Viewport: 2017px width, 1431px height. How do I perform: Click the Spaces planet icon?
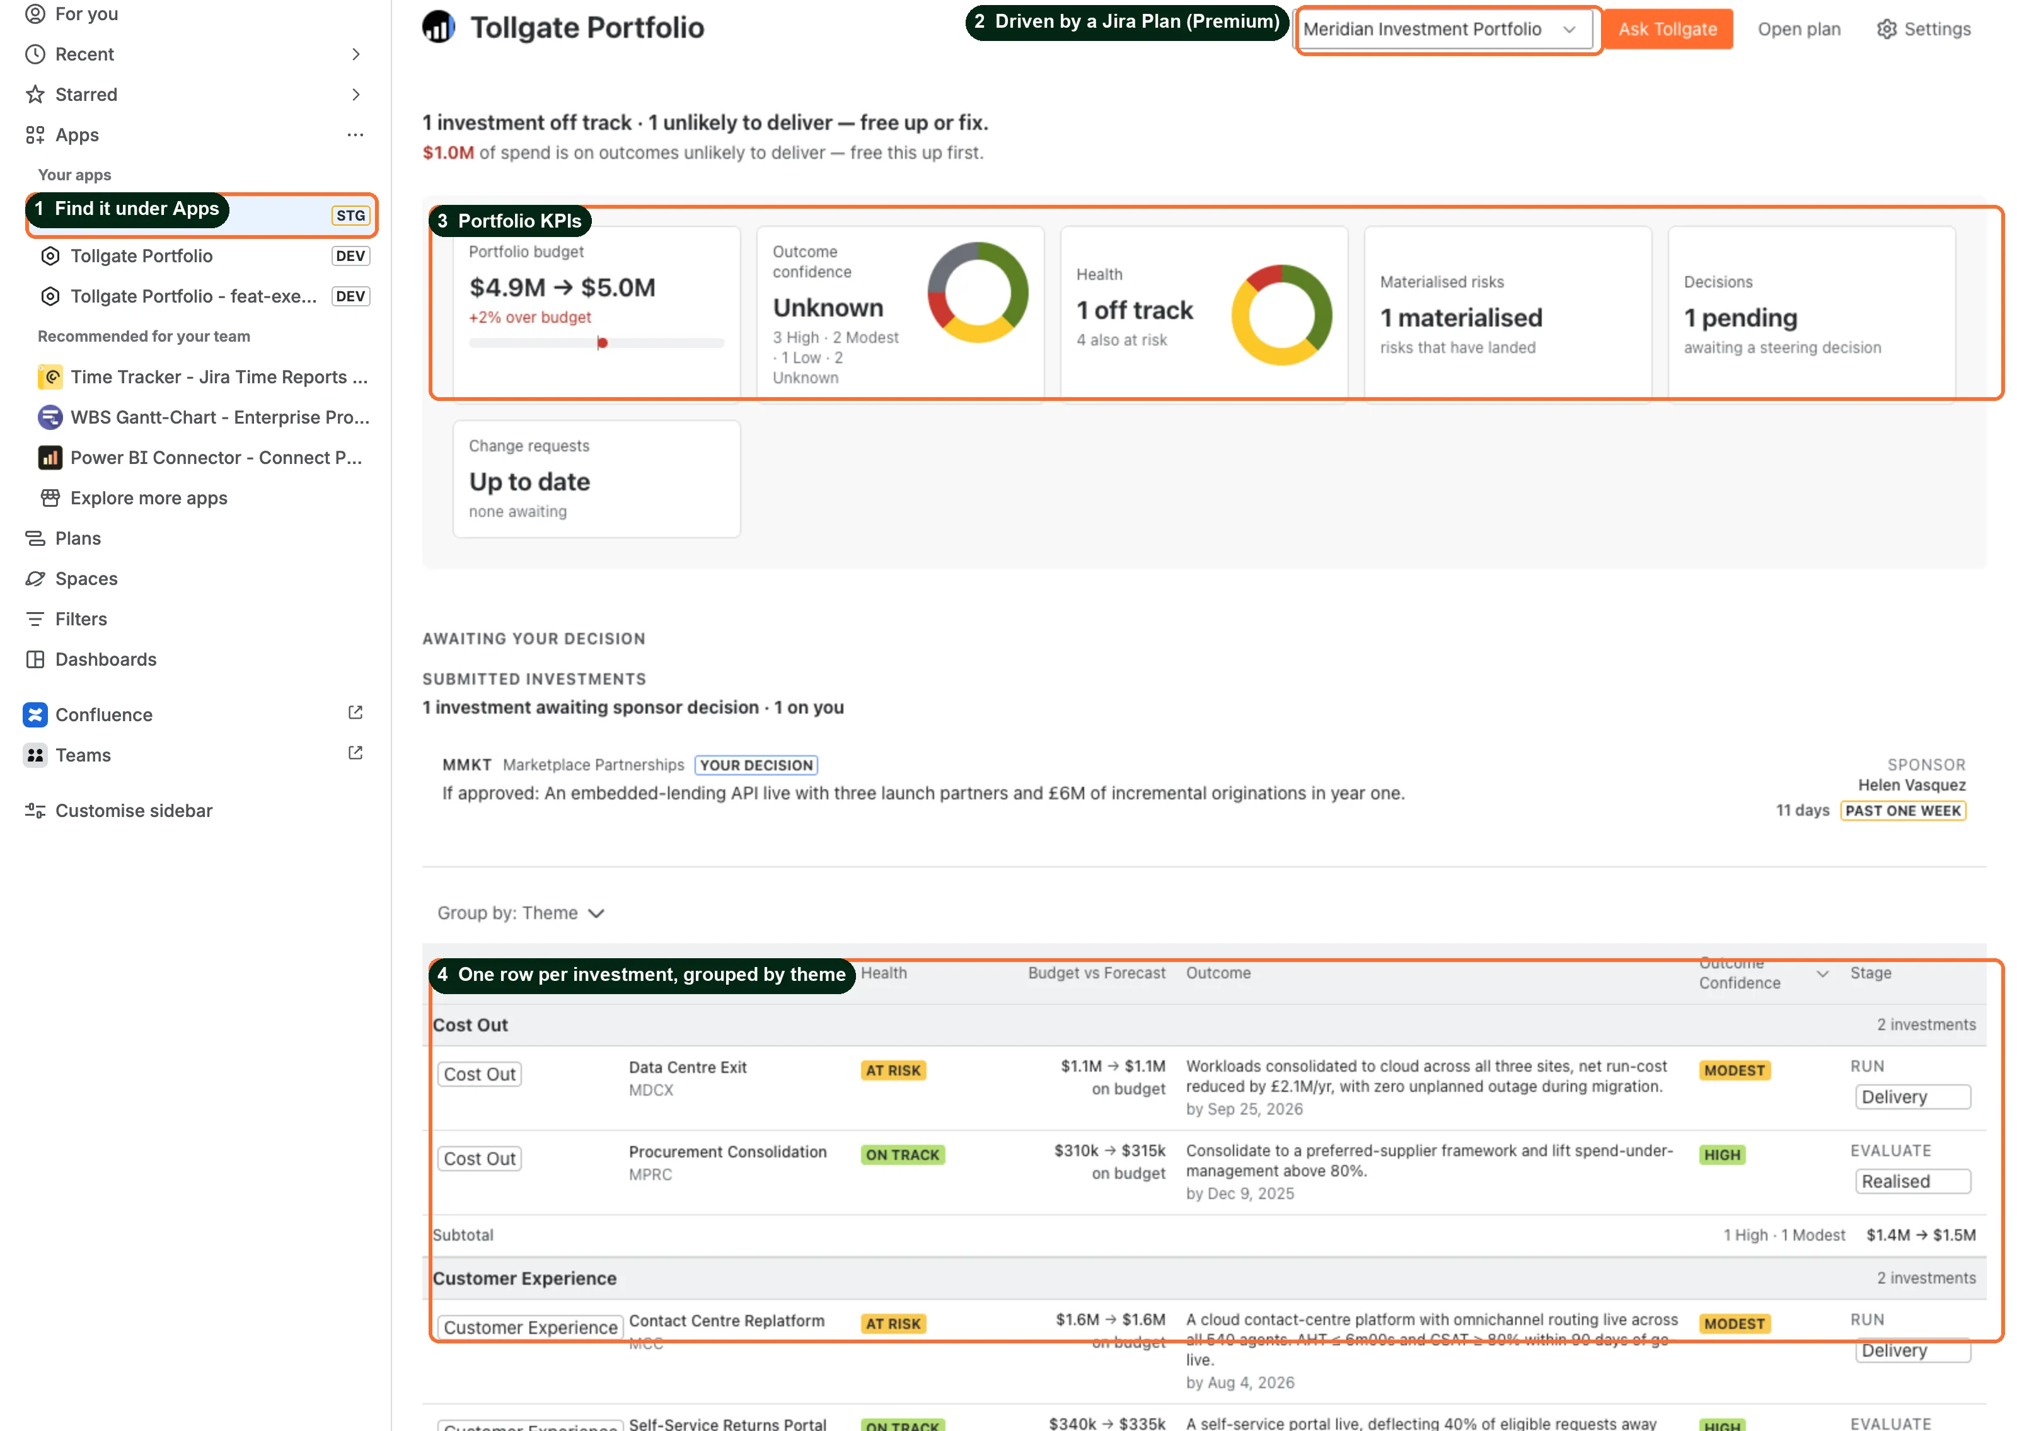[x=35, y=579]
